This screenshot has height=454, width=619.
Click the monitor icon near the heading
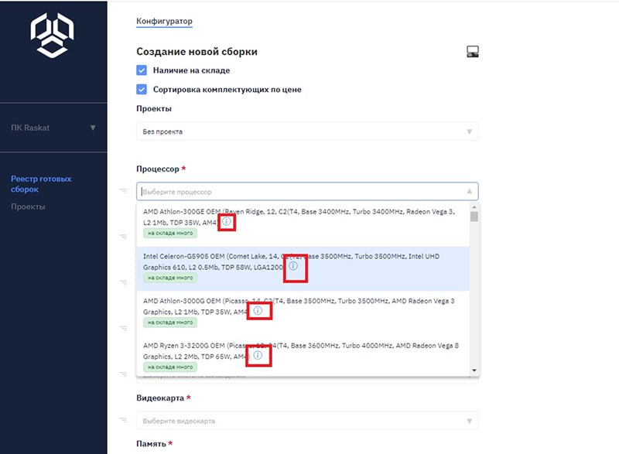click(473, 52)
